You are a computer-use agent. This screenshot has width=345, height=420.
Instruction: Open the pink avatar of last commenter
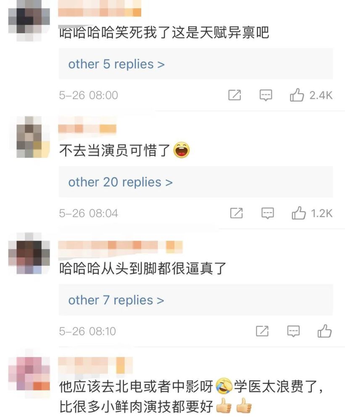29,373
